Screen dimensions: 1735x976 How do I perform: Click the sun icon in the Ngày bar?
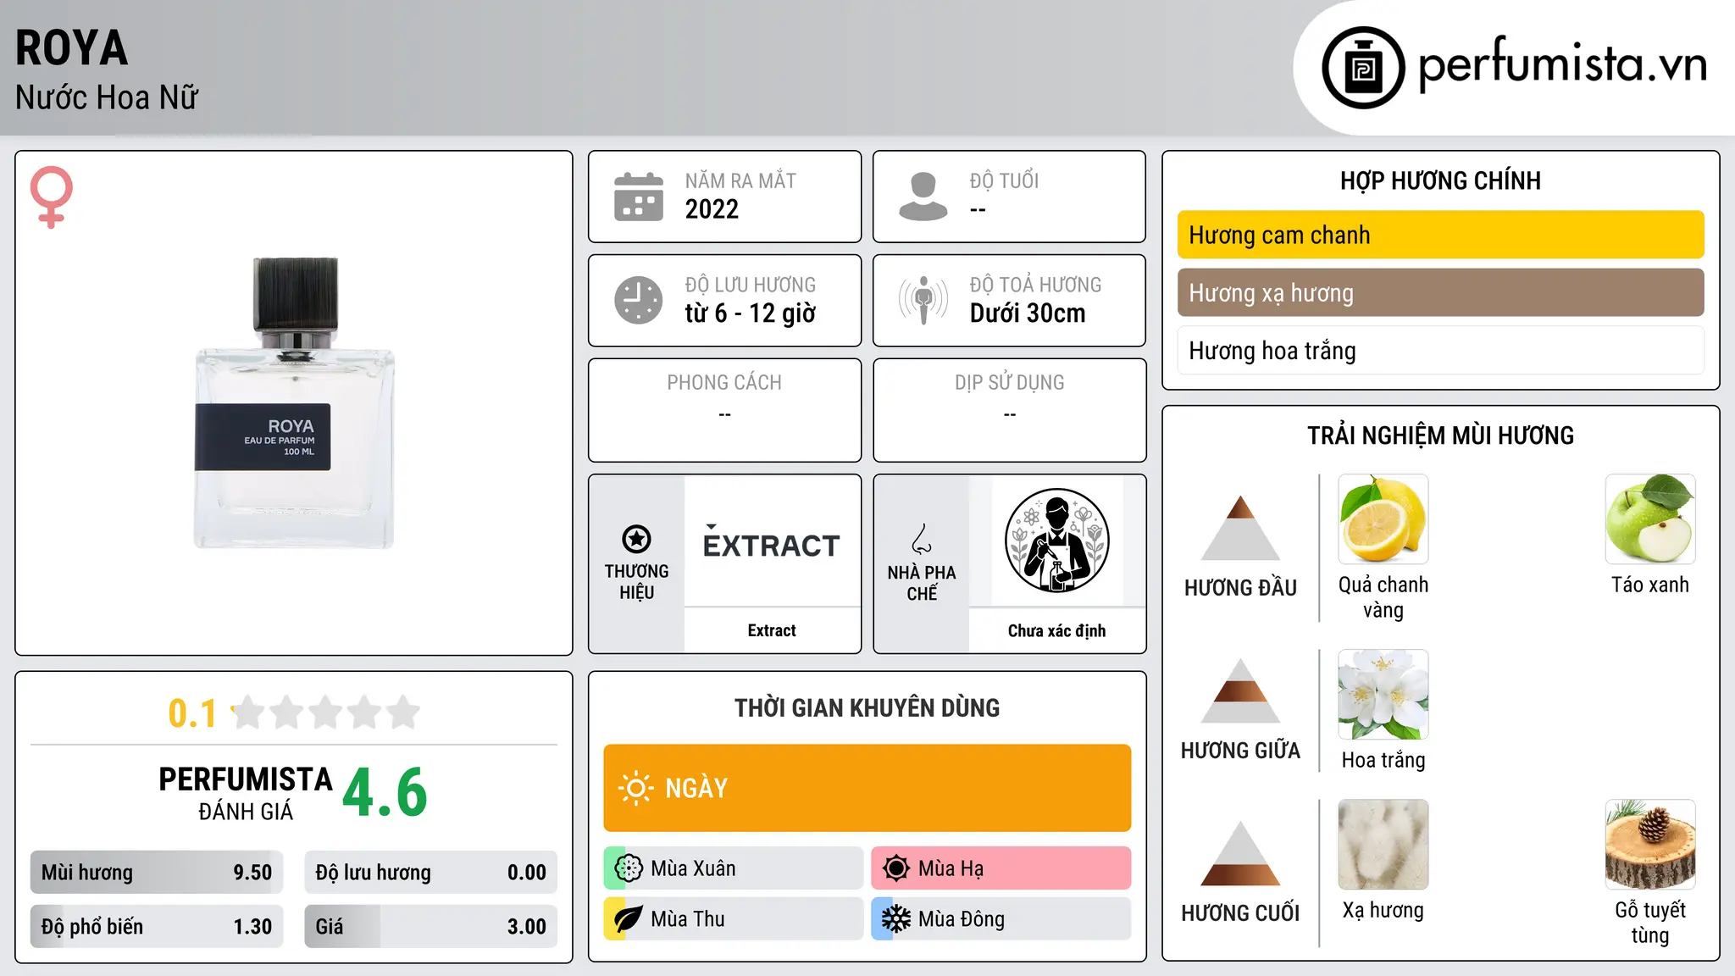[x=635, y=788]
